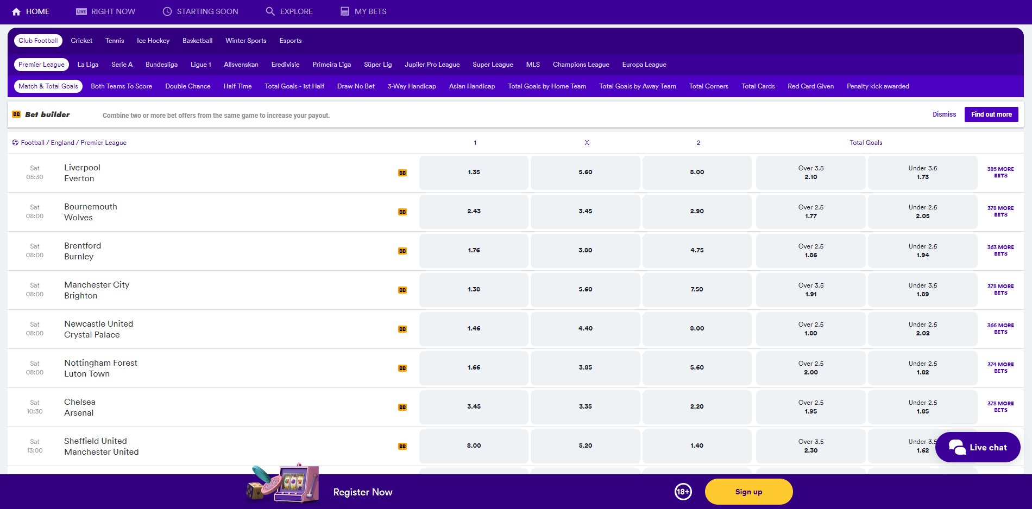Viewport: 1032px width, 509px height.
Task: Open 374 more bets for Nottingham Forest
Action: coord(1000,368)
